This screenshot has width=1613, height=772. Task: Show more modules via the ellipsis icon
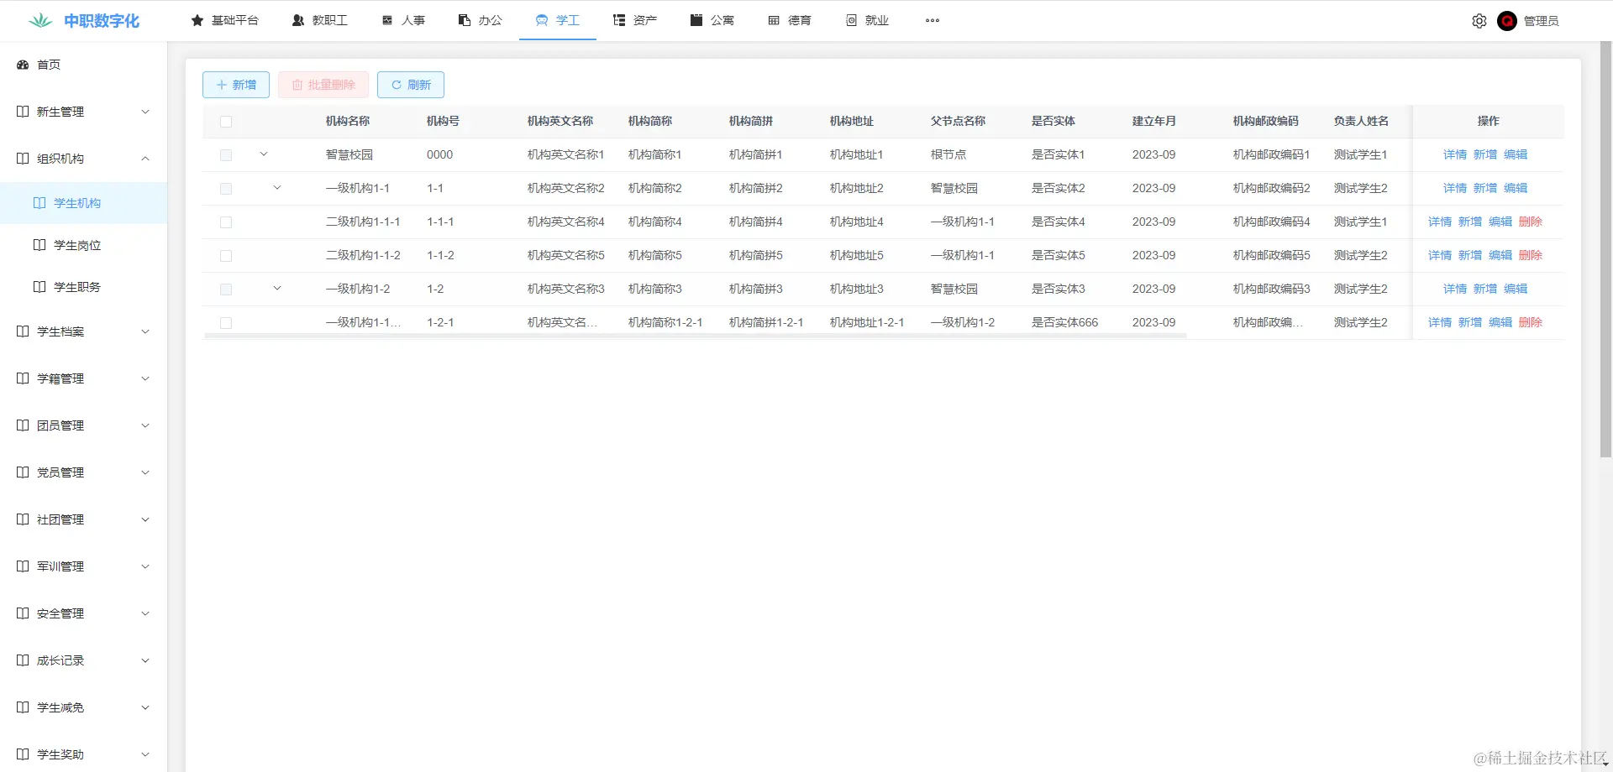pyautogui.click(x=933, y=20)
